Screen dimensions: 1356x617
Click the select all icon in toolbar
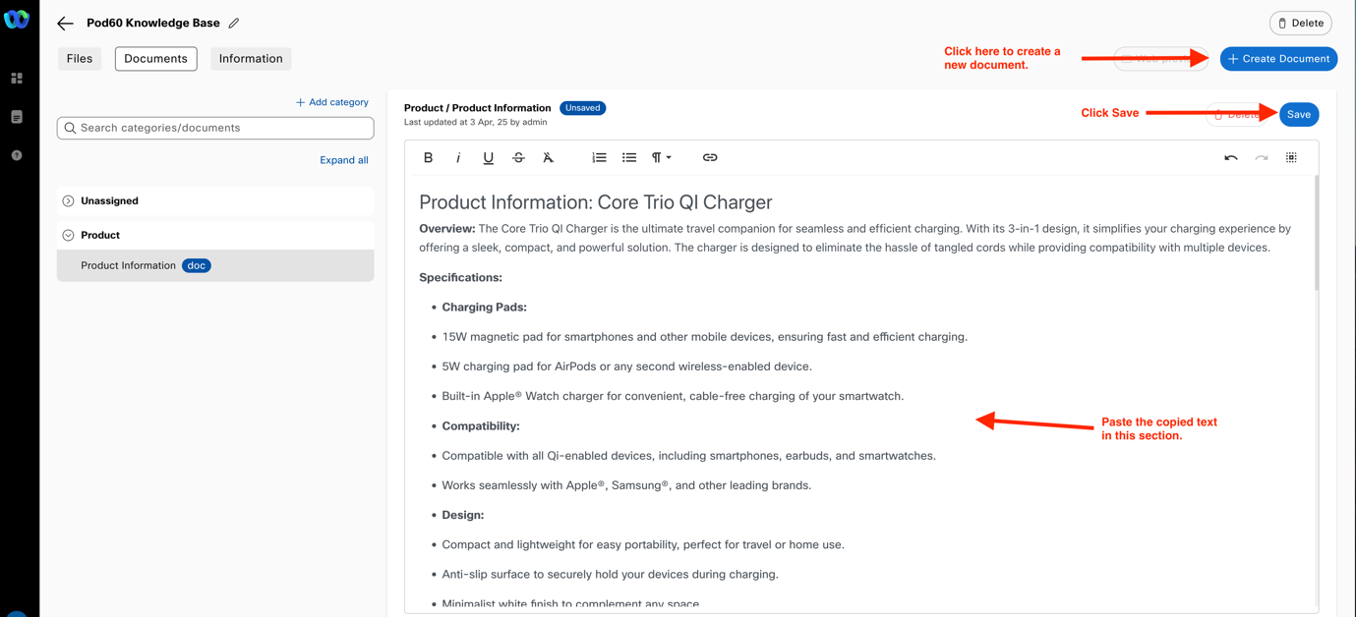pyautogui.click(x=1291, y=157)
